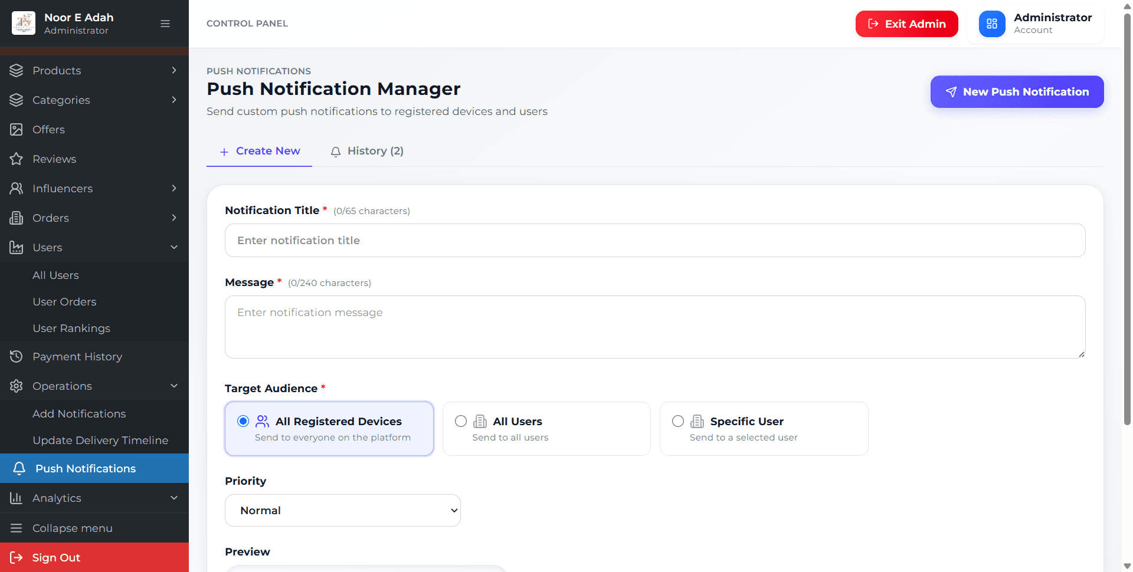This screenshot has width=1133, height=572.
Task: Click the Exit Admin button
Action: [x=907, y=24]
